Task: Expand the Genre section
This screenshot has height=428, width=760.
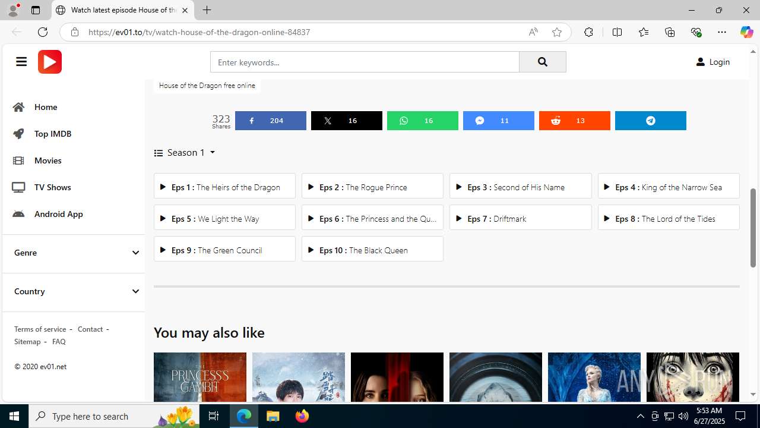Action: (x=74, y=253)
